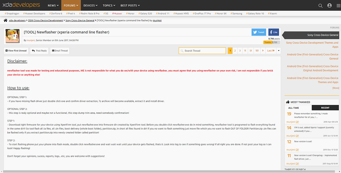Click the [More] forums link
This screenshot has width=341, height=173.
coord(336,88)
